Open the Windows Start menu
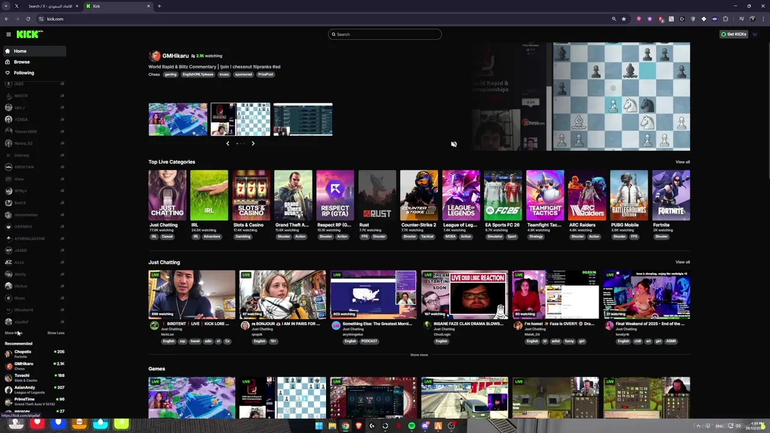Screen dimensions: 770x433 (x=319, y=426)
